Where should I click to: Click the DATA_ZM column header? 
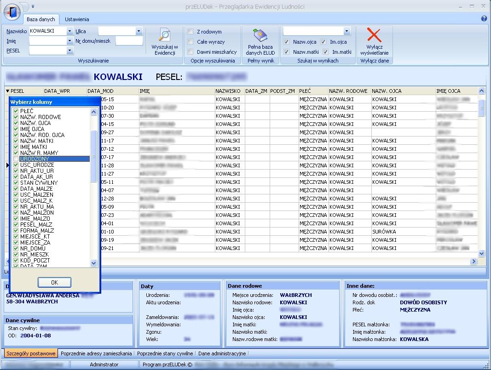click(x=256, y=91)
